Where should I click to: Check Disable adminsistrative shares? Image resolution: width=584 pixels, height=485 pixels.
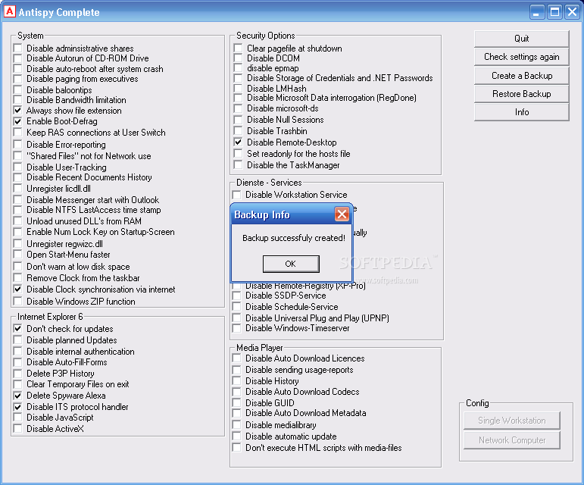[17, 48]
